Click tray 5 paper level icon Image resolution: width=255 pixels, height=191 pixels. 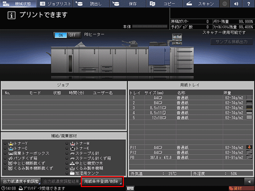249,117
